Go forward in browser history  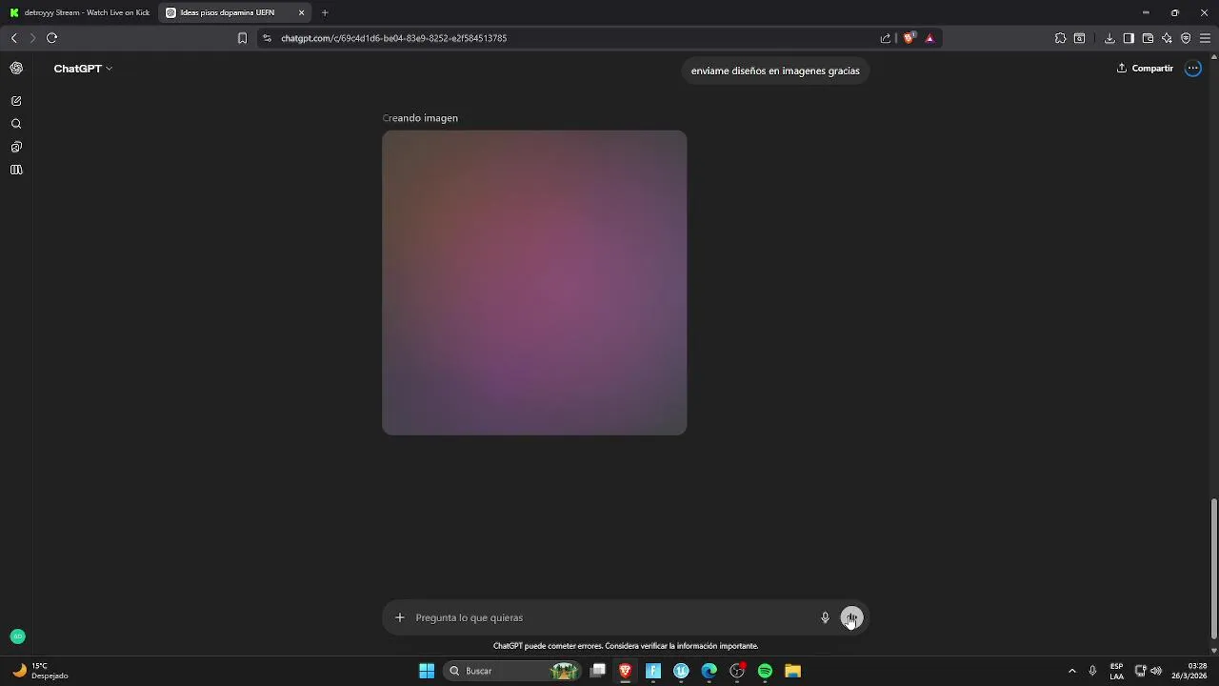32,38
